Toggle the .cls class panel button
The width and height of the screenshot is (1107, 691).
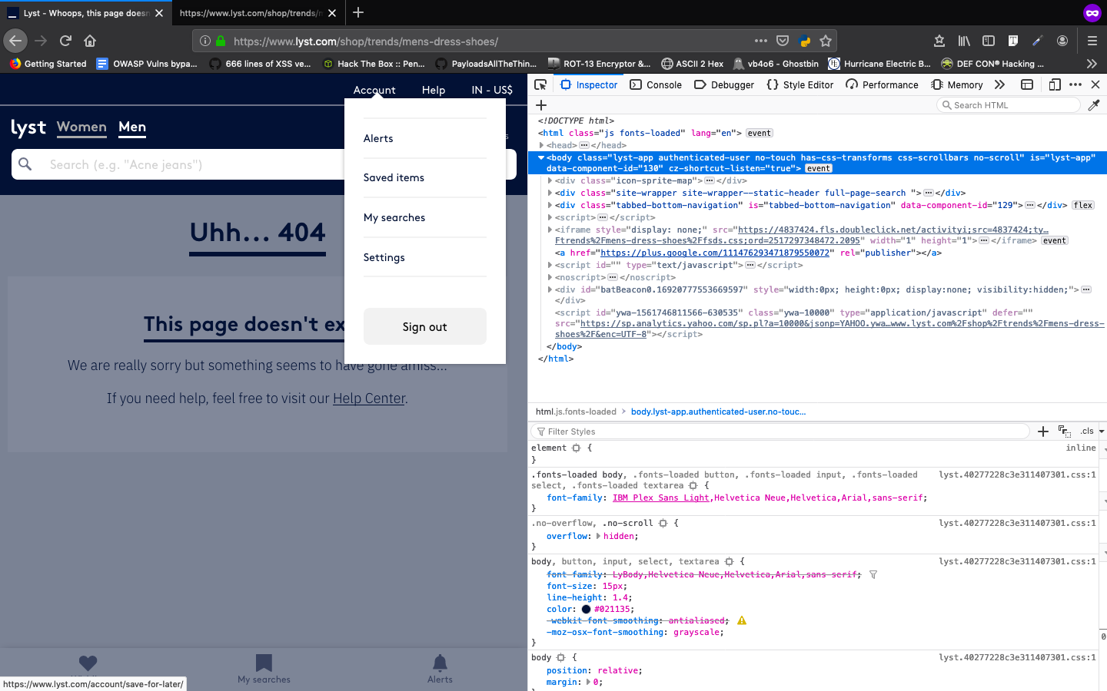click(x=1087, y=431)
